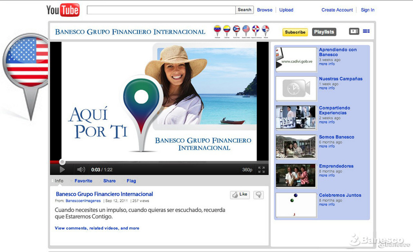Click the yellow Subscribe button

click(x=295, y=32)
